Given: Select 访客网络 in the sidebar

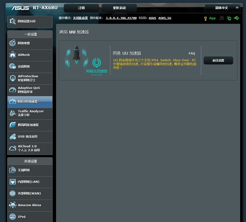Looking at the screenshot, I should (30, 66).
